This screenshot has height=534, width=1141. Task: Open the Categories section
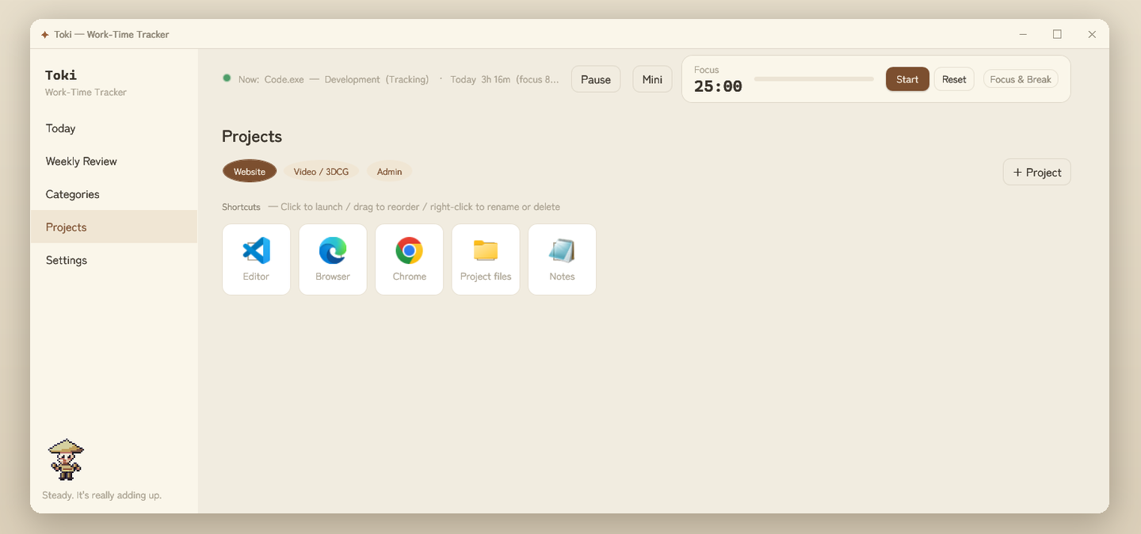tap(113, 194)
